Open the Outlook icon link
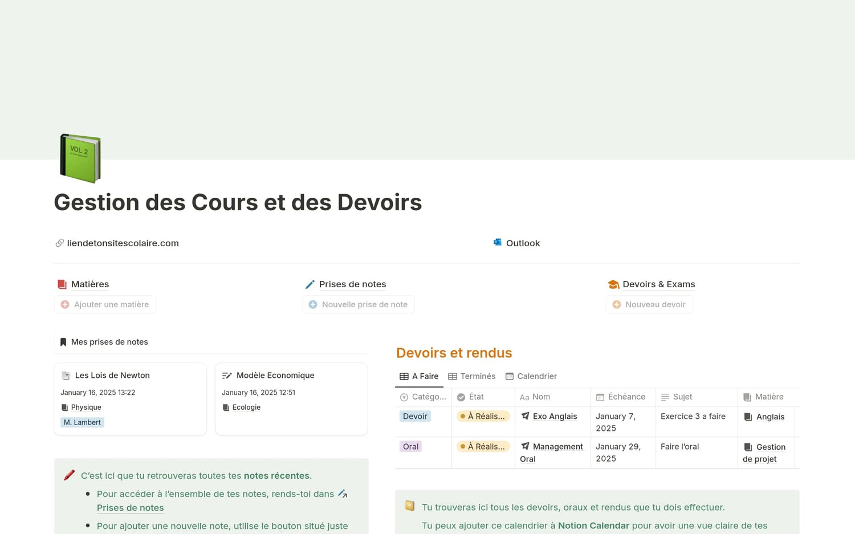 coord(498,243)
